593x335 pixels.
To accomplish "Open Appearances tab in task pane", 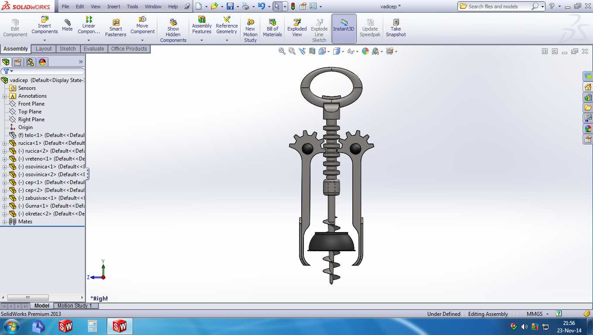I will click(x=588, y=129).
